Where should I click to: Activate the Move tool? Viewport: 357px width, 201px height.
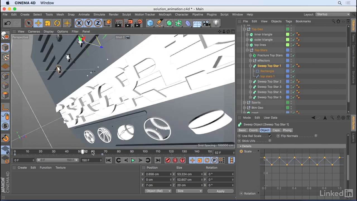[x=38, y=23]
